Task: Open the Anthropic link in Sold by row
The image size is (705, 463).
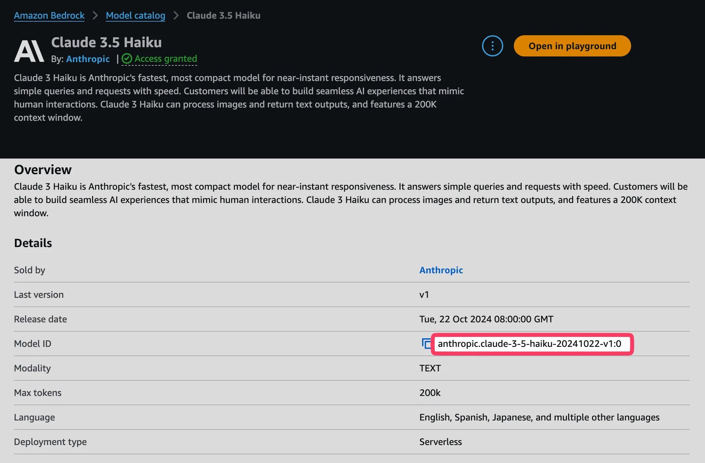Action: [x=441, y=270]
